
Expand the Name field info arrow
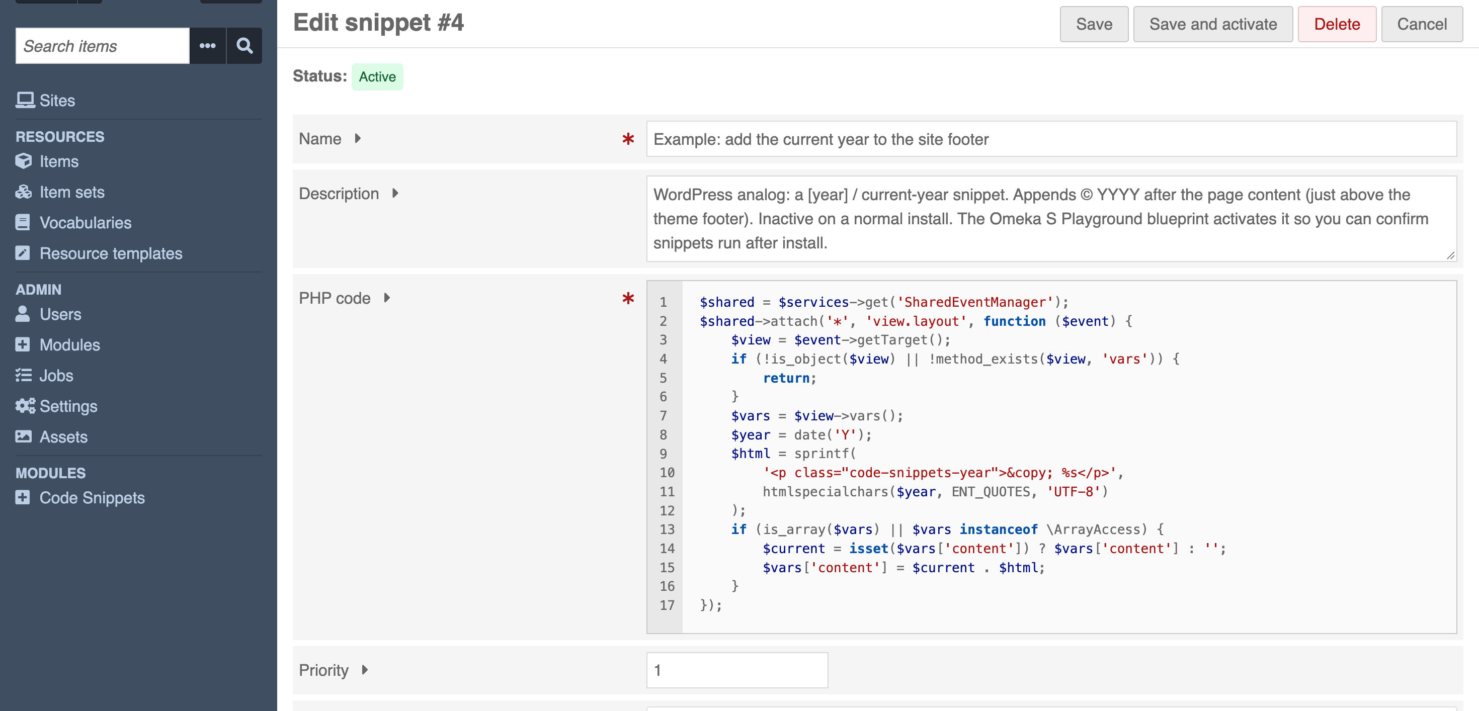pos(358,138)
